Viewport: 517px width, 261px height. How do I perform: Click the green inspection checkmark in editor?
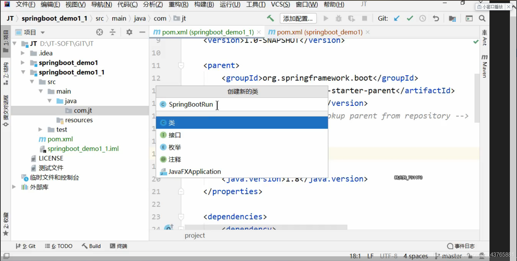click(x=476, y=42)
